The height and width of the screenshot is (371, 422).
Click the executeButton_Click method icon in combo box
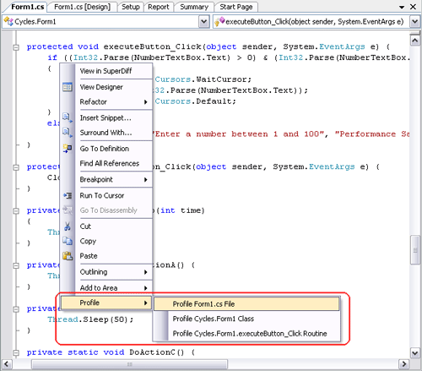219,21
